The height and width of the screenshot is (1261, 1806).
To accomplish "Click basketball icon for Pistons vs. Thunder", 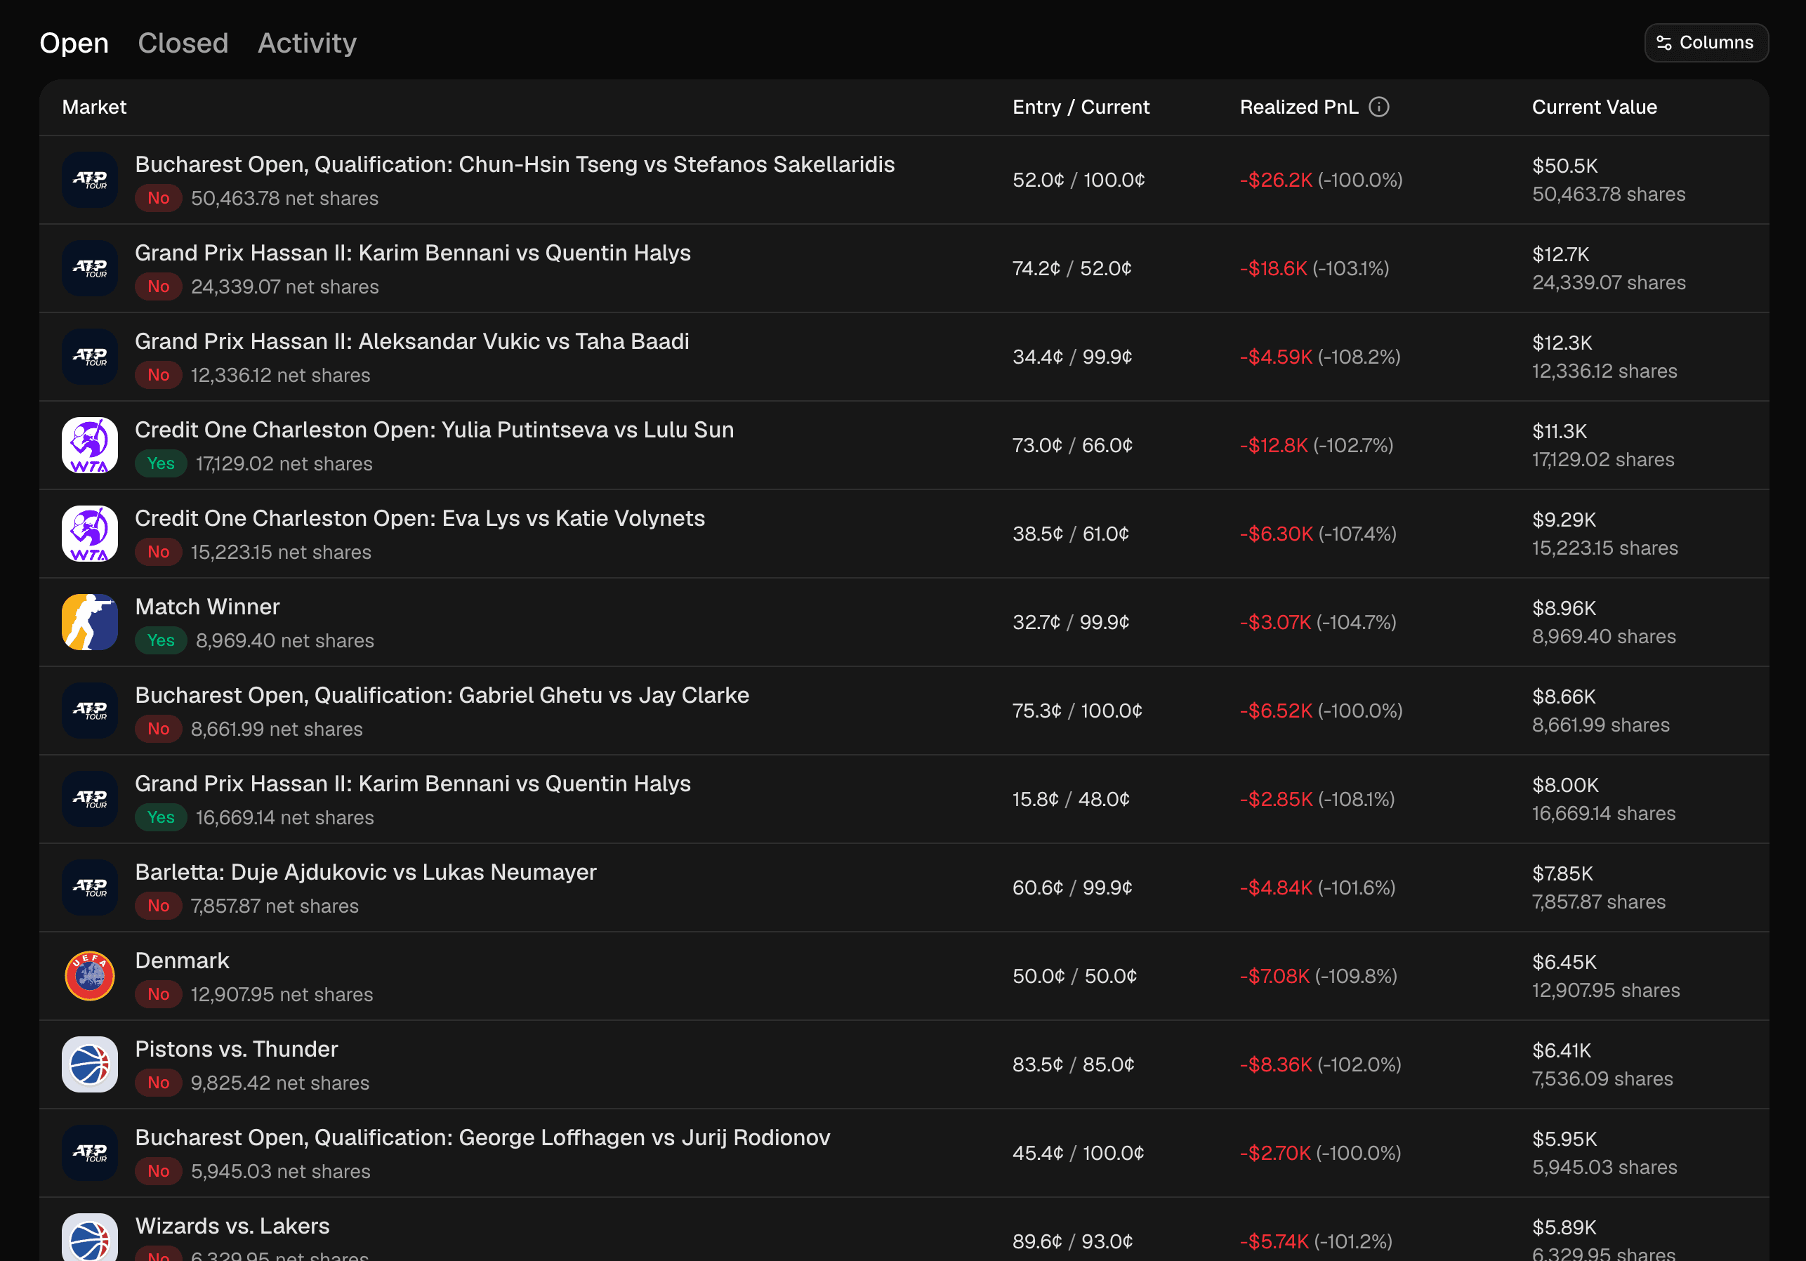I will [90, 1064].
